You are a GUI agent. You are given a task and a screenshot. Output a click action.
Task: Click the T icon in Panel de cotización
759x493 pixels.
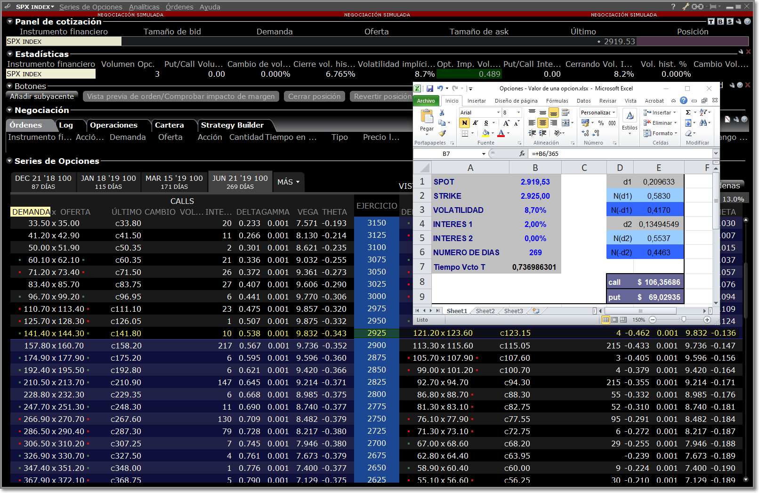click(x=711, y=22)
